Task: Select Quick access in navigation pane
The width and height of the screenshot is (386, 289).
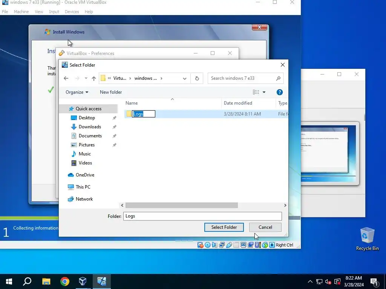Action: tap(88, 109)
